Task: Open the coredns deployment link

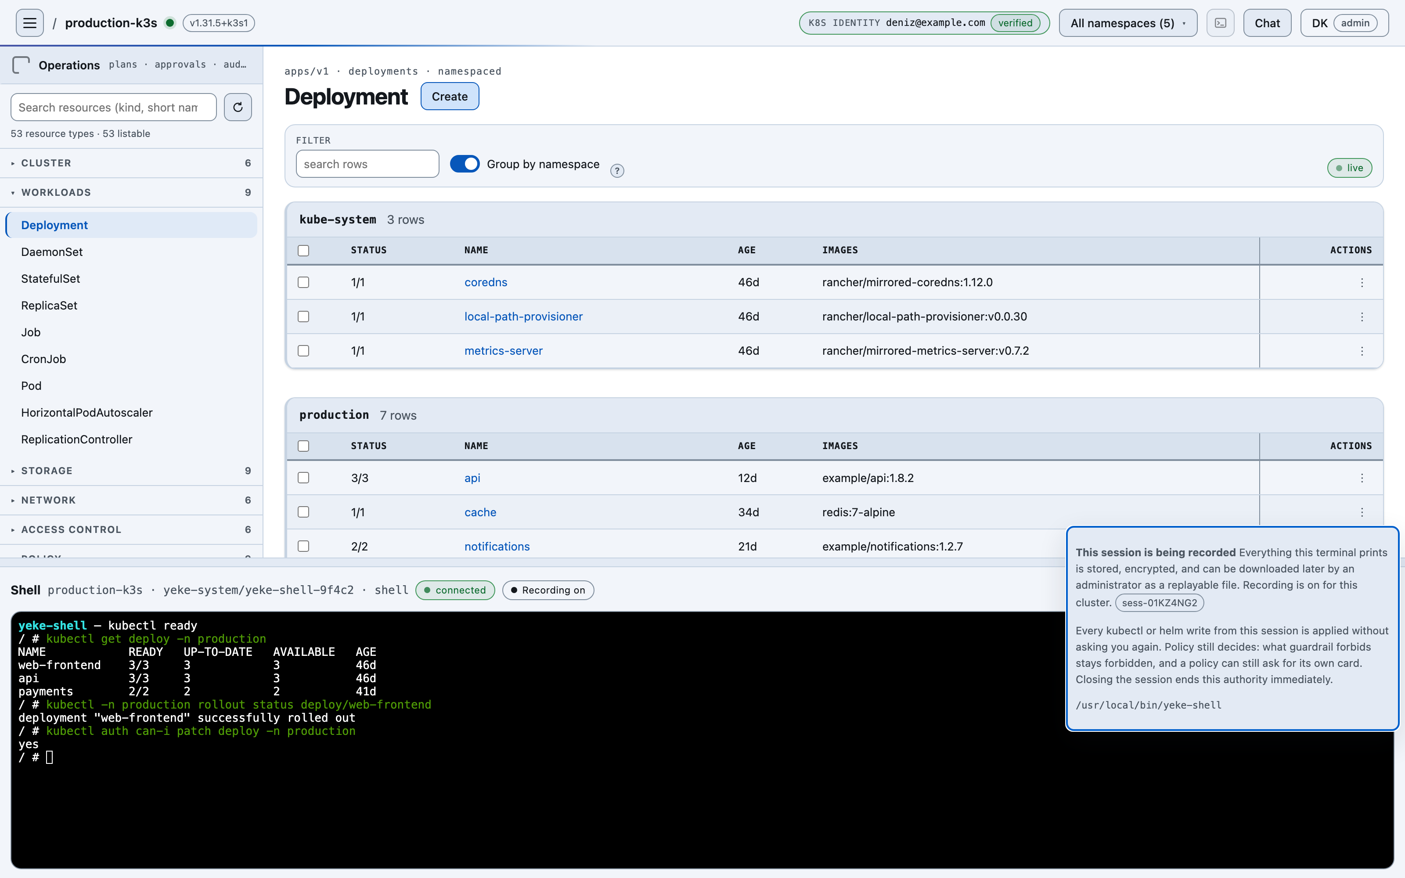Action: pos(486,282)
